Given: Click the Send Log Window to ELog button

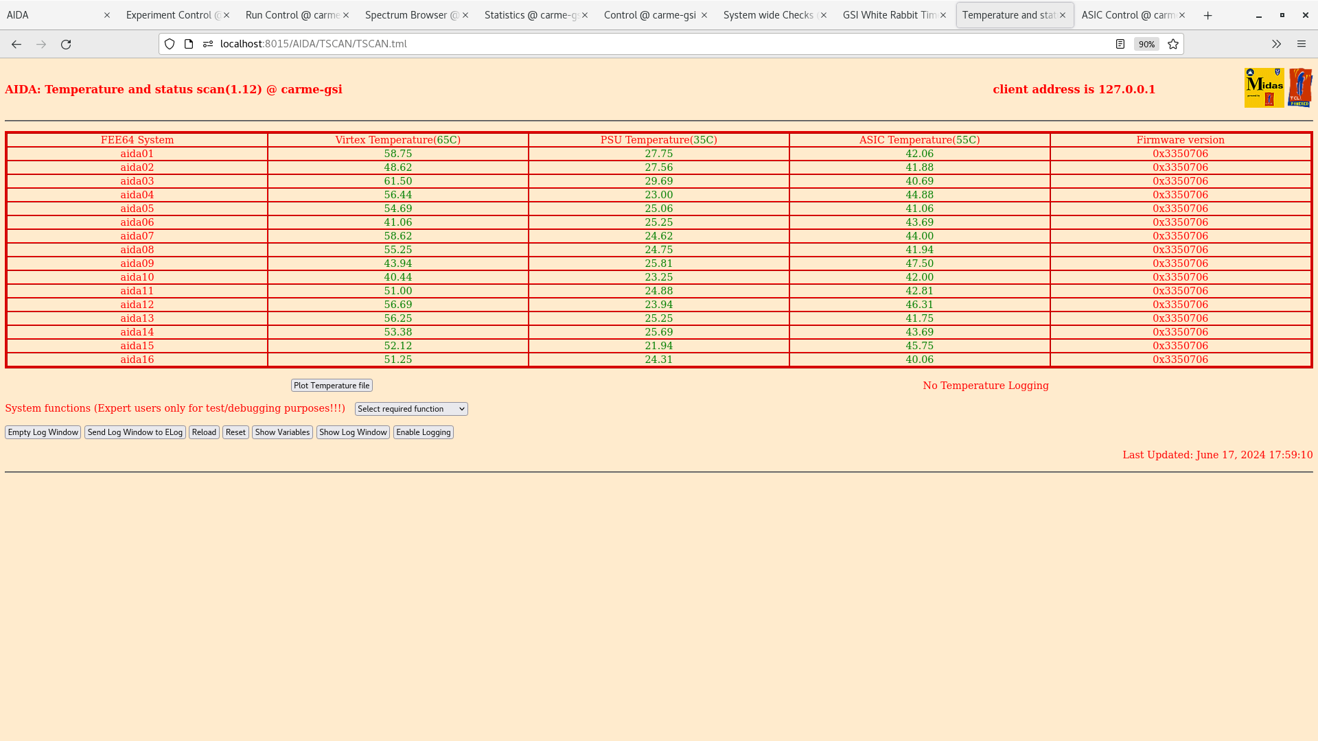Looking at the screenshot, I should 135,432.
